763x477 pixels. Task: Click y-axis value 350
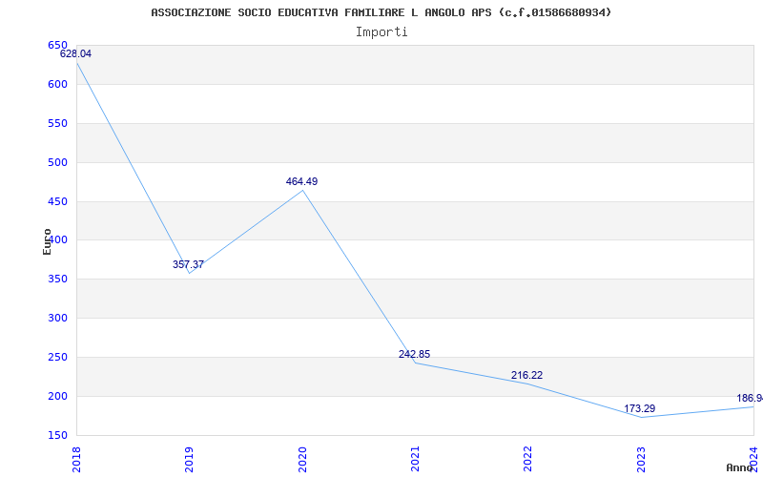coord(57,280)
